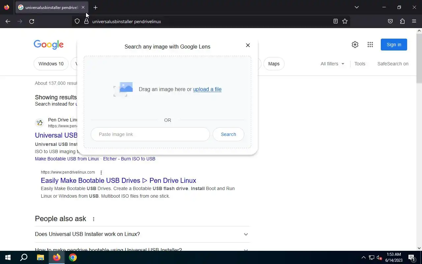Click the tracking protection shield icon

click(x=77, y=21)
